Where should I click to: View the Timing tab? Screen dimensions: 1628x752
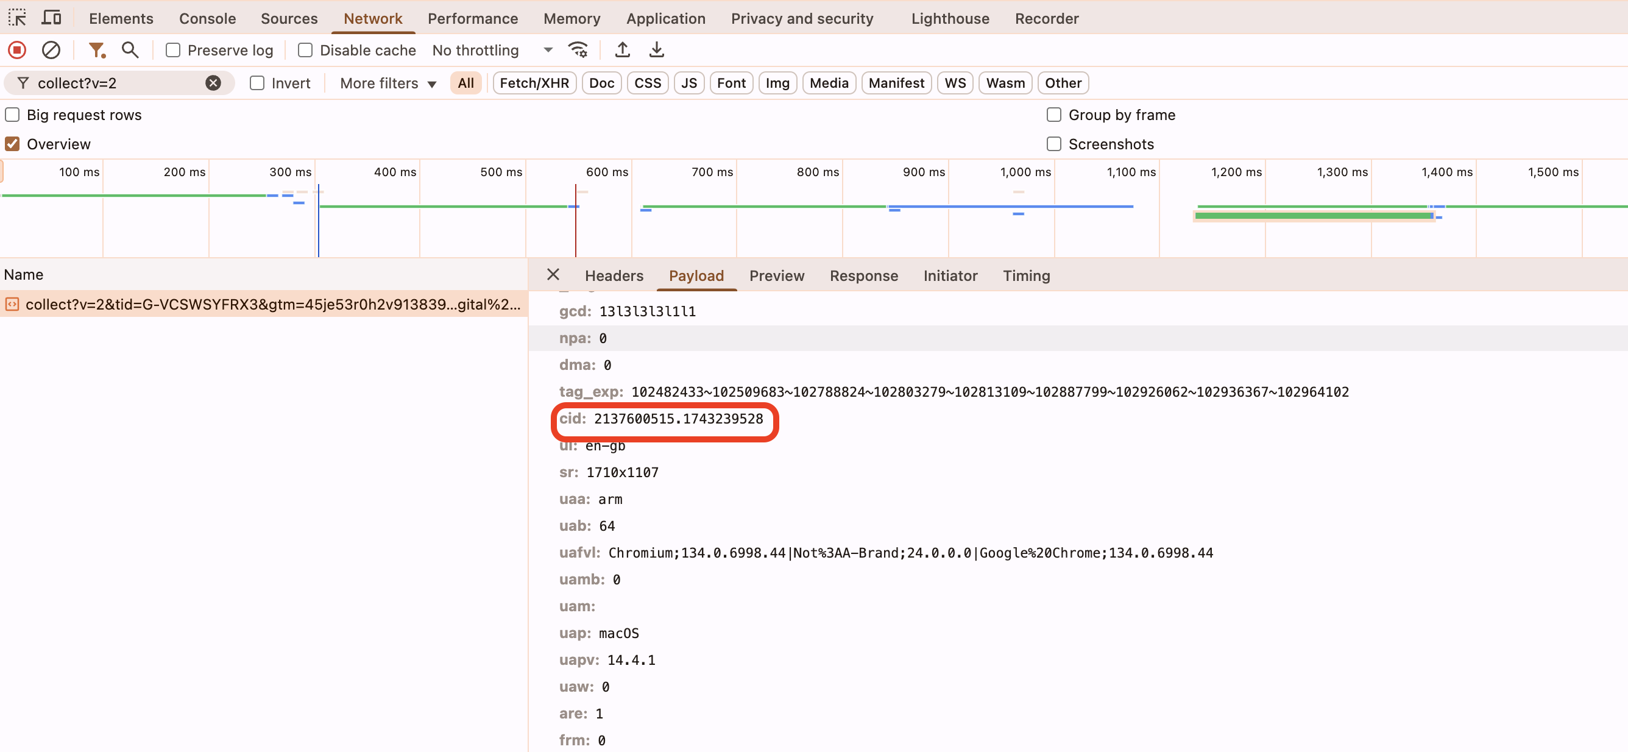click(x=1027, y=275)
